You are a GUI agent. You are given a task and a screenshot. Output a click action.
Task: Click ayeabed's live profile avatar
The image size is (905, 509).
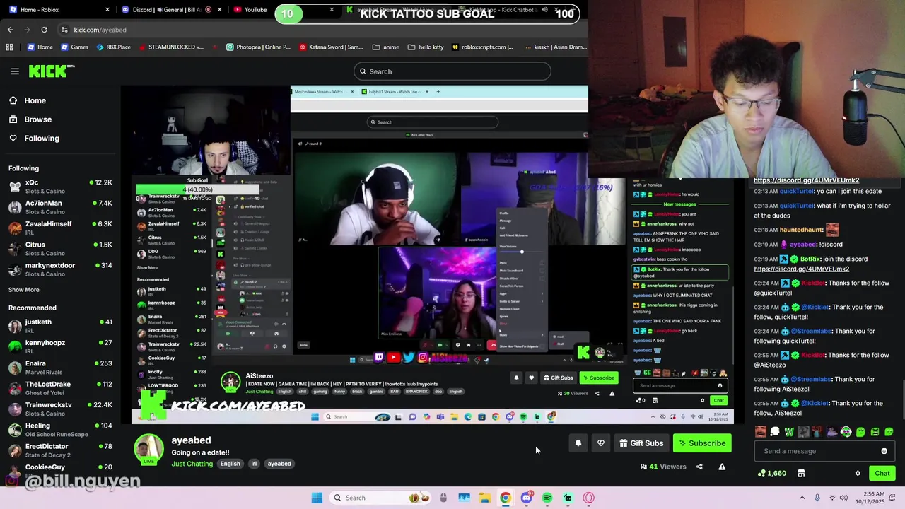(149, 450)
